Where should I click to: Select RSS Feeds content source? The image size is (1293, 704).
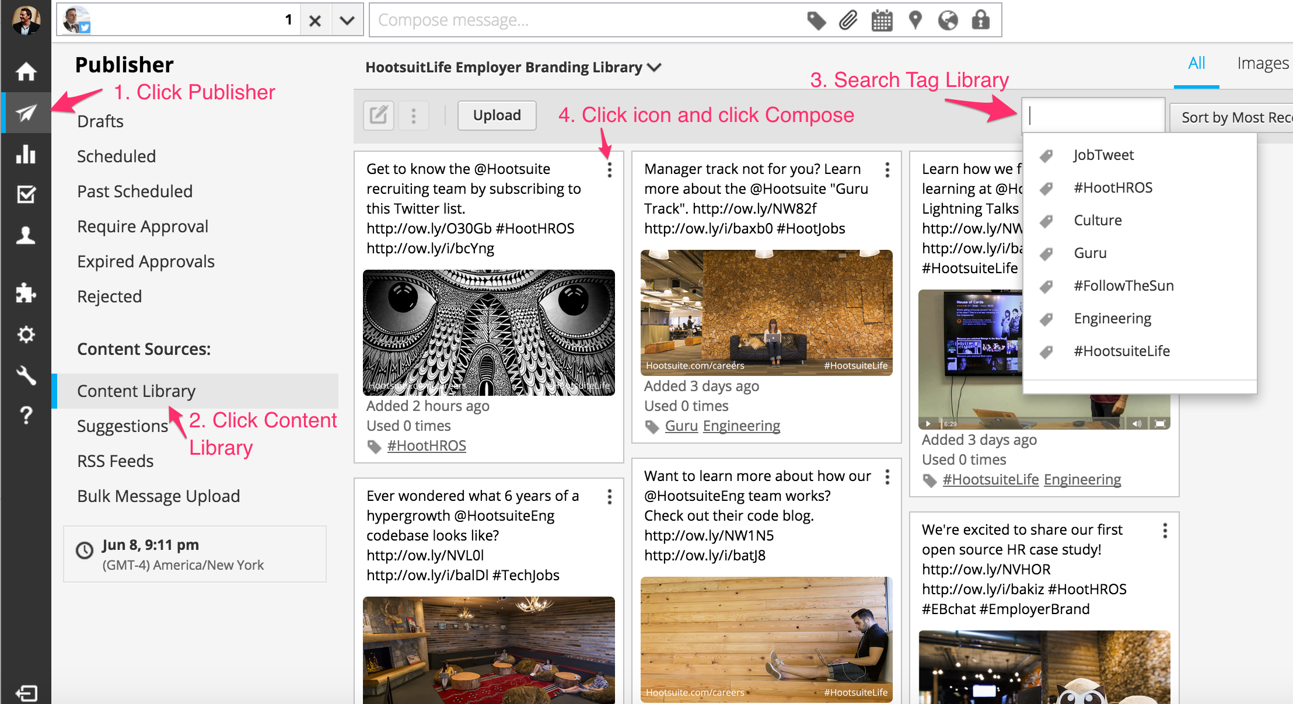pos(115,461)
